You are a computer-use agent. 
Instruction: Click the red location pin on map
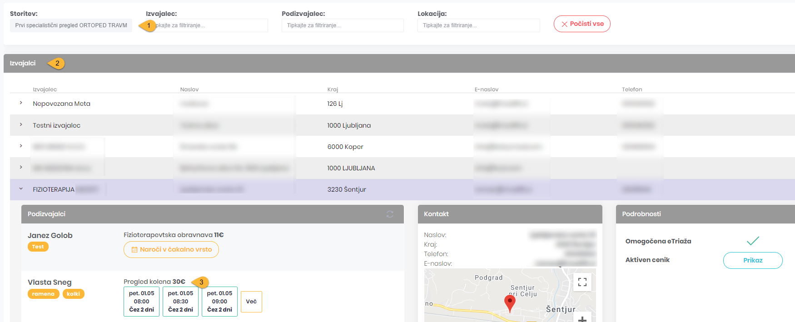510,303
